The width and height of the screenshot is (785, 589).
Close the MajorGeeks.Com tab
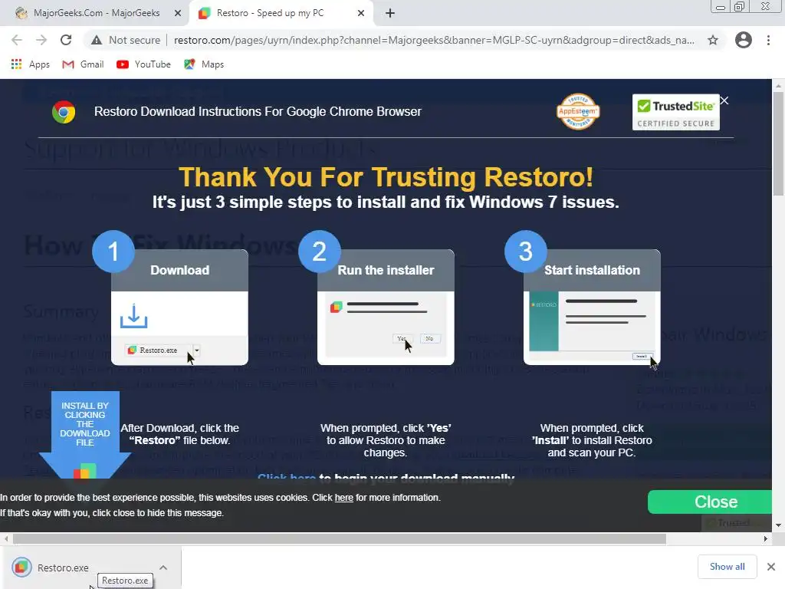click(178, 14)
